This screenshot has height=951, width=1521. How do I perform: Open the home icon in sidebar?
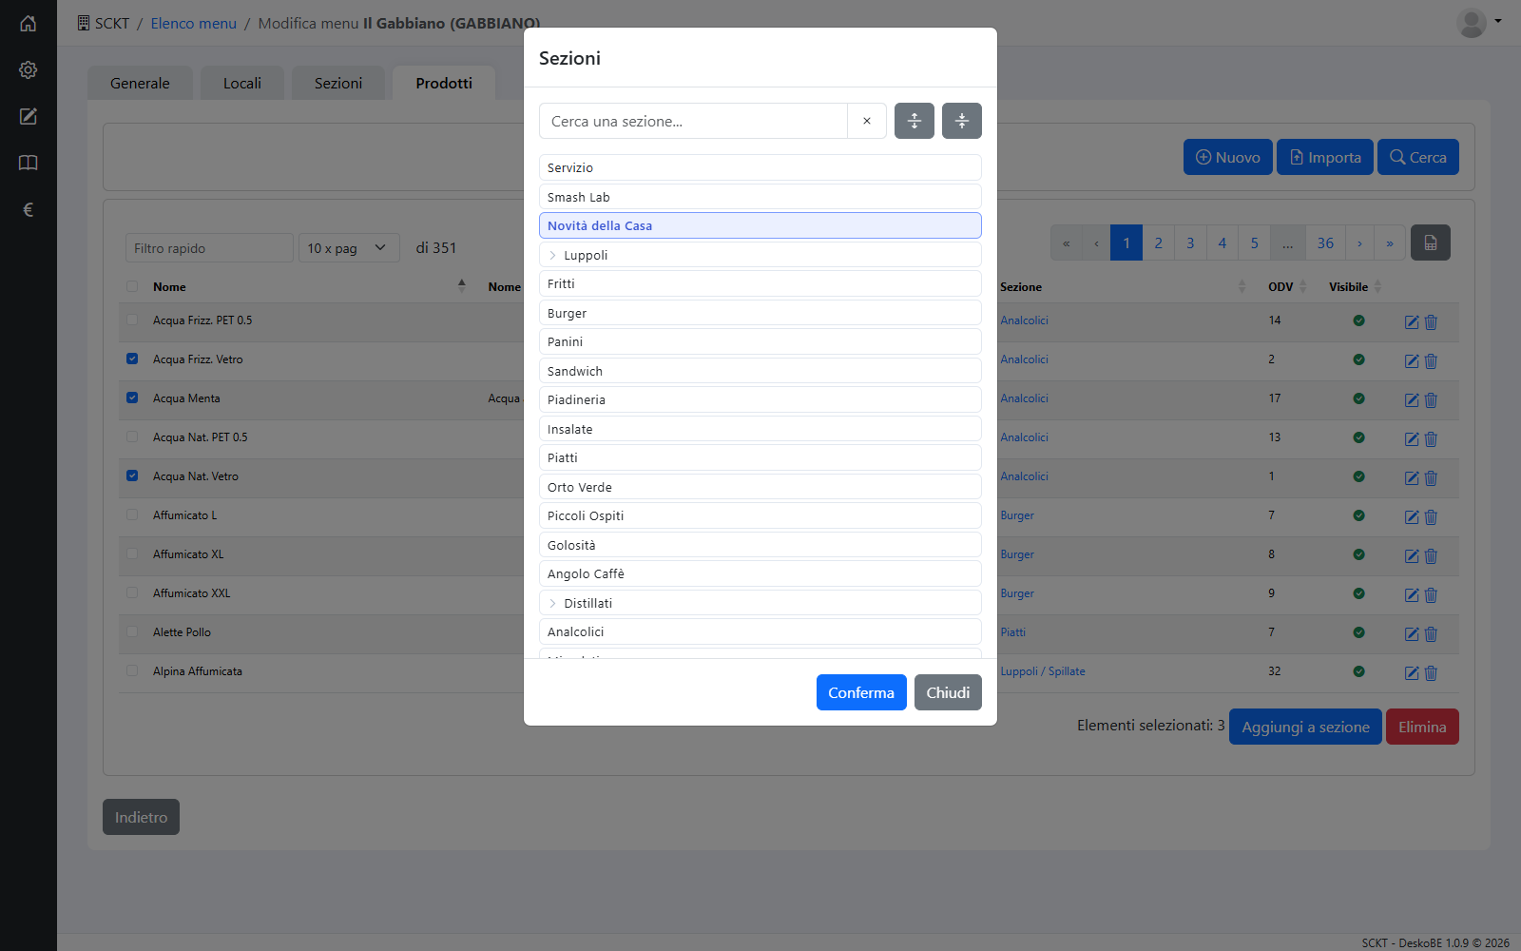pos(29,23)
